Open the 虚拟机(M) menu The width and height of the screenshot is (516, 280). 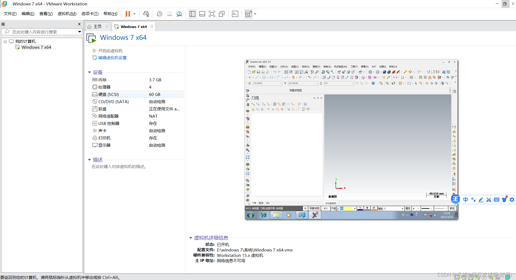coord(67,14)
